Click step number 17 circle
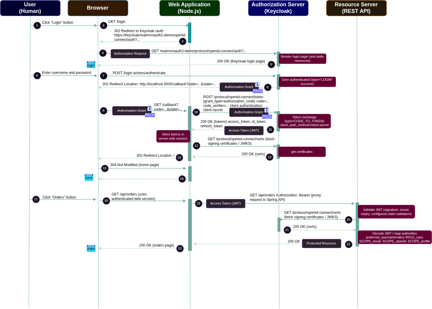The image size is (432, 309). pos(36,199)
